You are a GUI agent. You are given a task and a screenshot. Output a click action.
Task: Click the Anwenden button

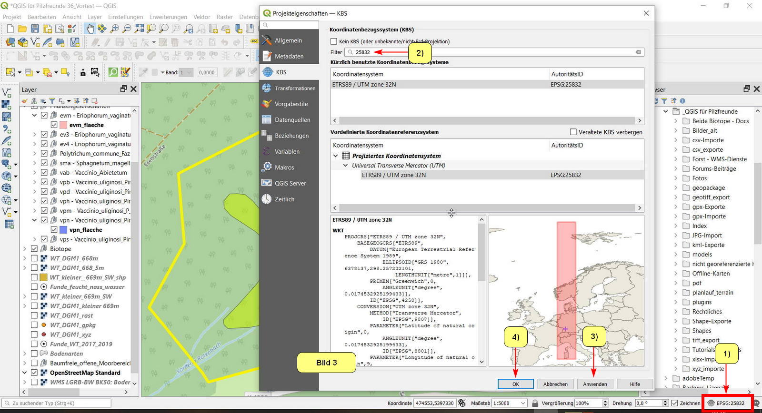595,384
